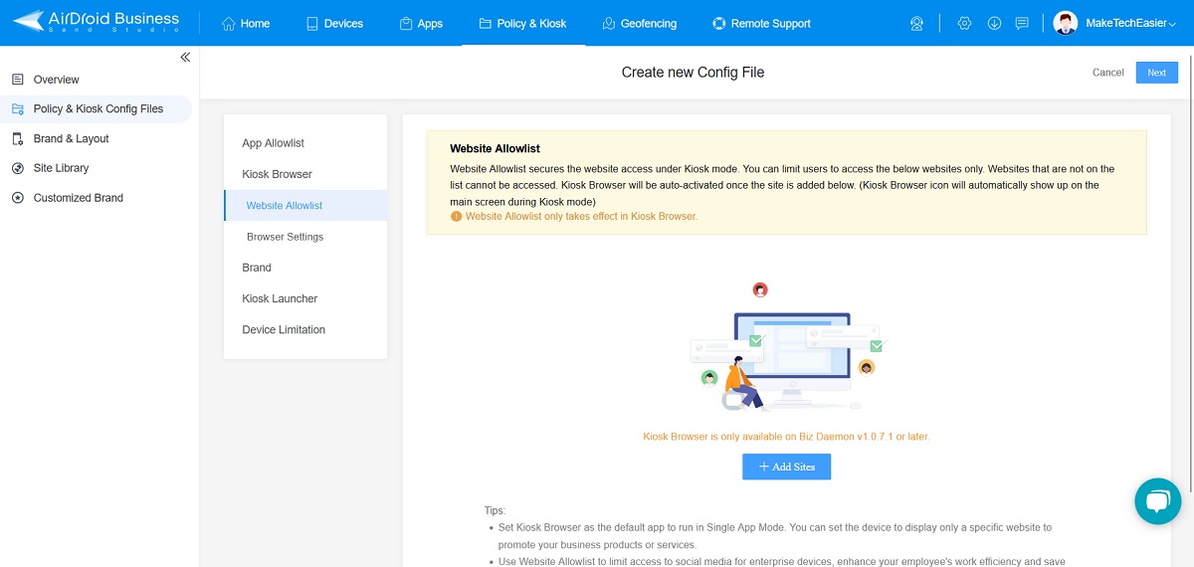Viewport: 1194px width, 567px height.
Task: Cancel the config file creation
Action: pyautogui.click(x=1107, y=73)
